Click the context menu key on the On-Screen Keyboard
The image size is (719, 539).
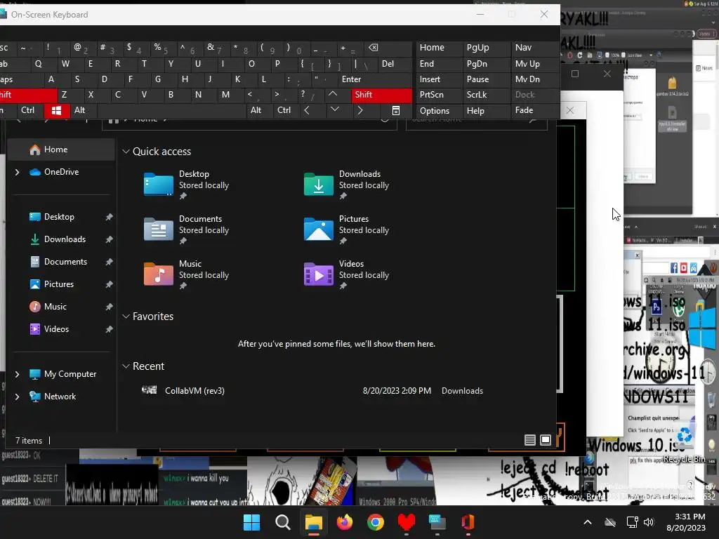[x=396, y=110]
